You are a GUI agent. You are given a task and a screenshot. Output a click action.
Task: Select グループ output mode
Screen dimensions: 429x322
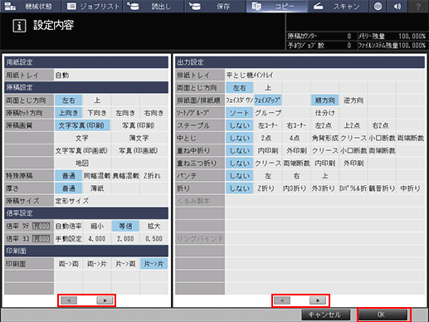(268, 113)
